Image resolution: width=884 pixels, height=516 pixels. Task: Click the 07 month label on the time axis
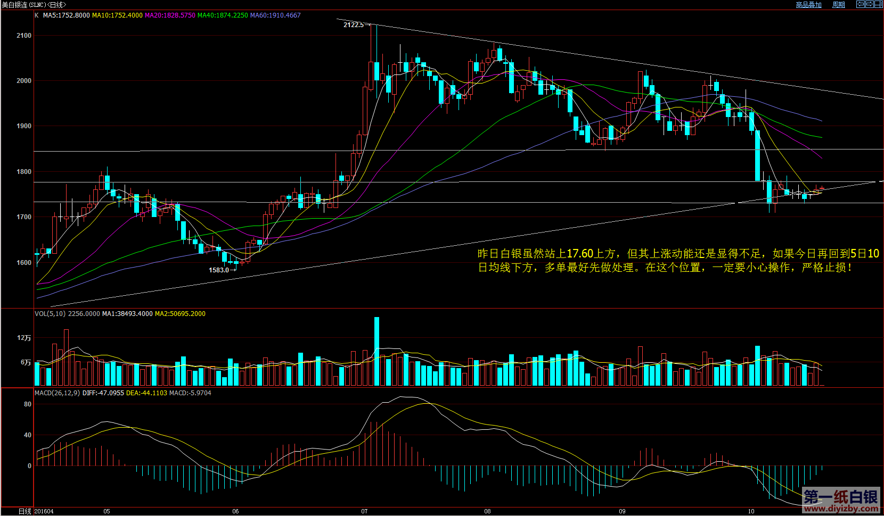tap(364, 511)
